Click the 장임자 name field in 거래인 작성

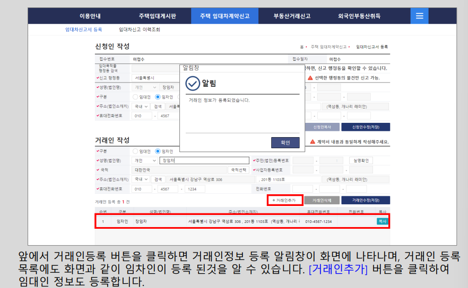[204, 160]
